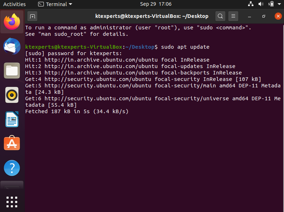Launch Firefox from the dock
Viewport: 284px width, 212px height.
point(12,22)
